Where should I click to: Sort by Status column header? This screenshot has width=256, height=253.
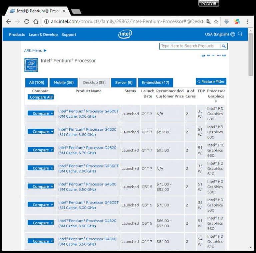[x=130, y=91]
